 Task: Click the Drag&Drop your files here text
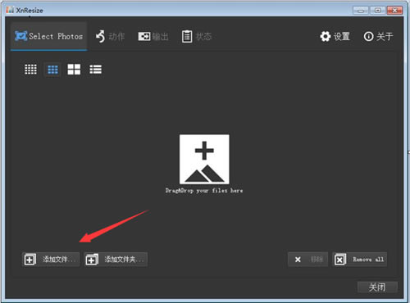204,191
